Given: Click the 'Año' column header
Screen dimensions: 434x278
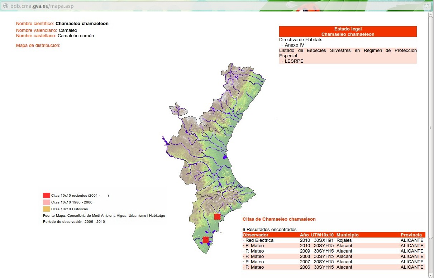Looking at the screenshot, I should point(304,235).
